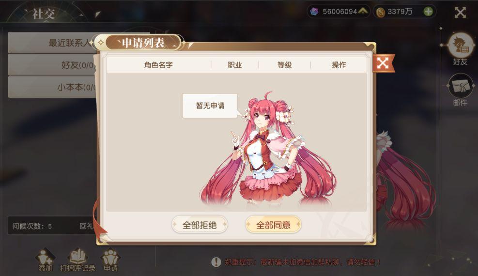Close the 社交 screen with top-right X
This screenshot has width=478, height=276.
(460, 13)
